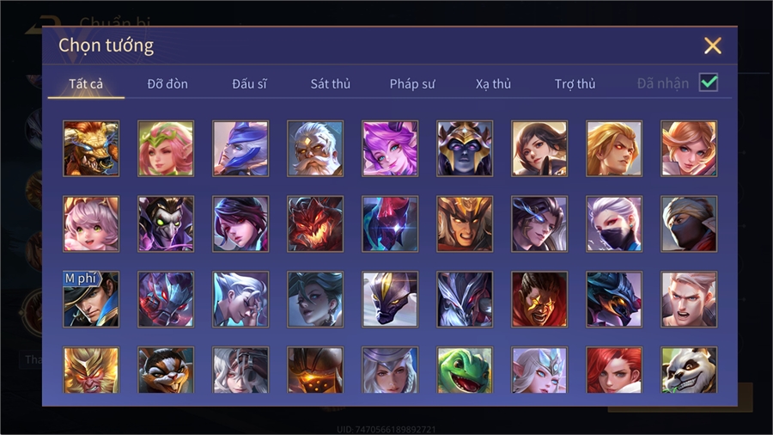Switch to the 'Đỡ đòn' tab
The width and height of the screenshot is (773, 435).
tap(167, 84)
